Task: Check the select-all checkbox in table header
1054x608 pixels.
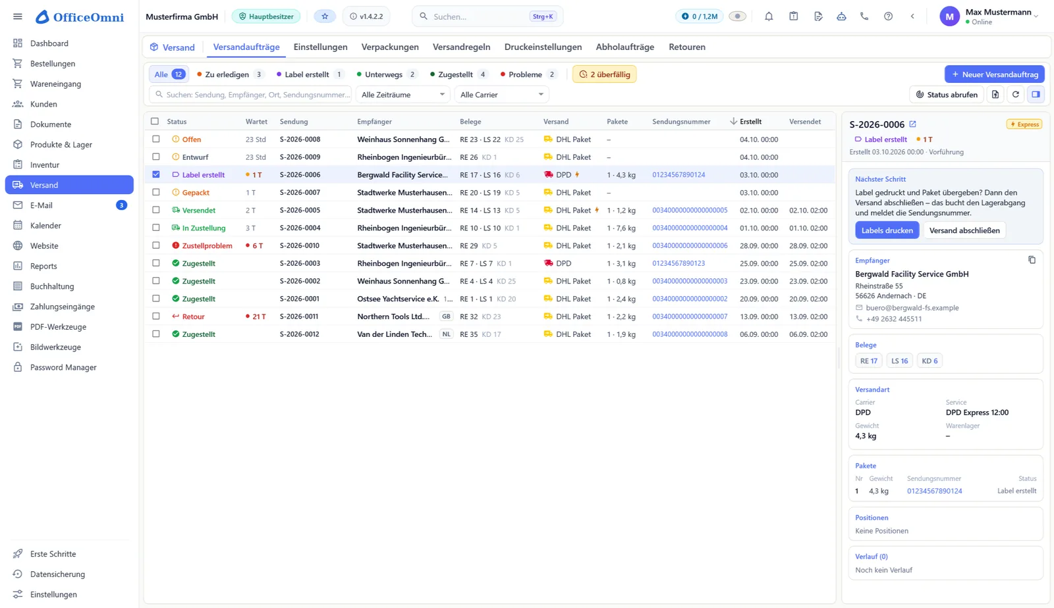Action: pyautogui.click(x=155, y=121)
